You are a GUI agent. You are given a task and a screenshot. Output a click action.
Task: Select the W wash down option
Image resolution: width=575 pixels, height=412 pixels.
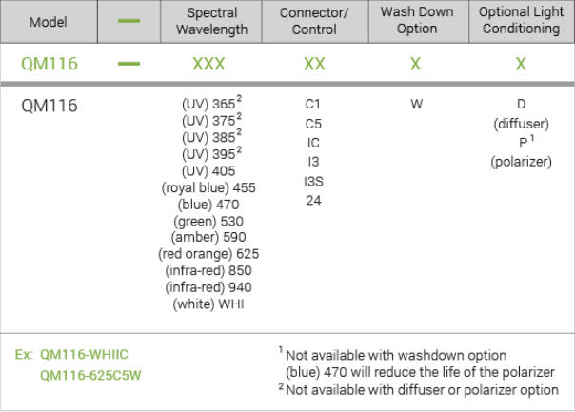pos(417,105)
